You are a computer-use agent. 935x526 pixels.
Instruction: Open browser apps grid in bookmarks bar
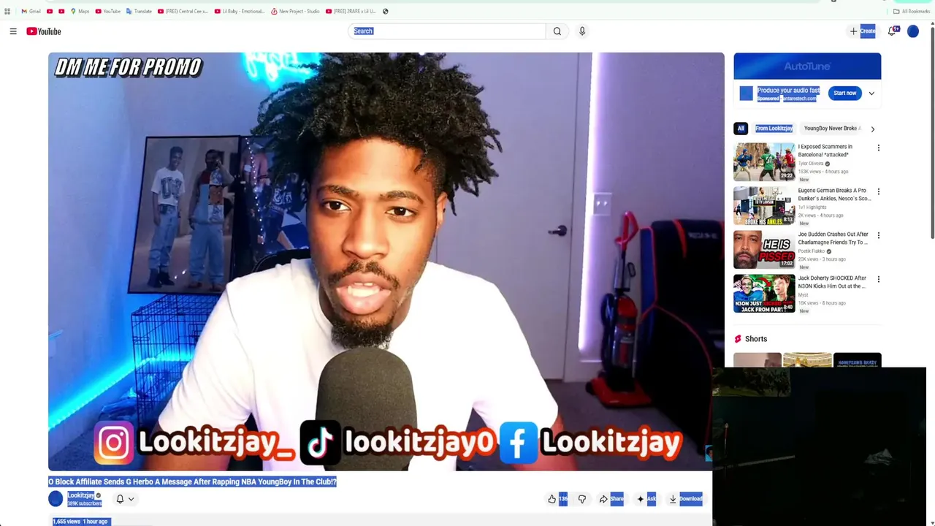[7, 11]
